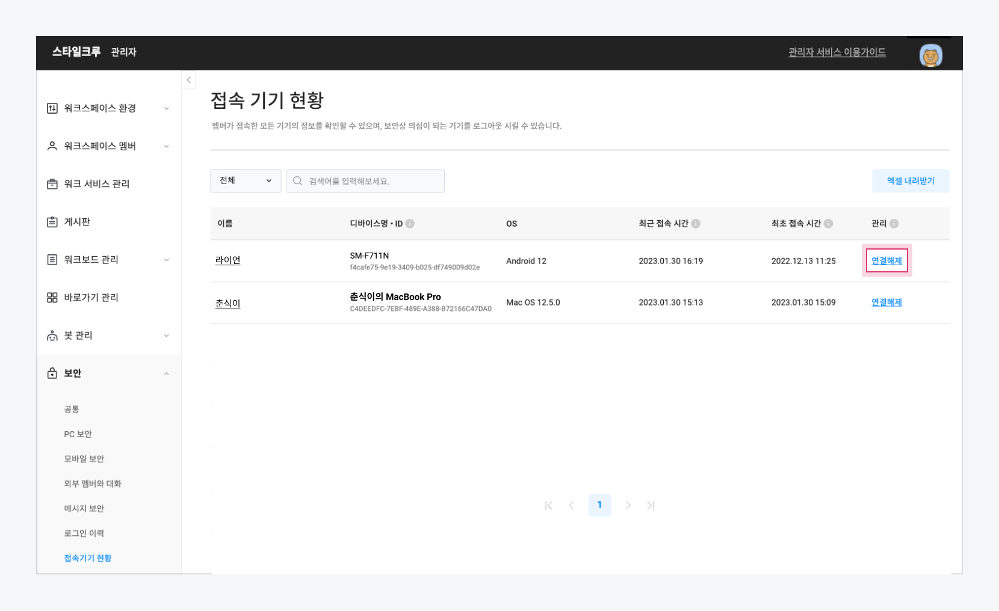Image resolution: width=999 pixels, height=611 pixels.
Task: Click the 엑셀 내려받기 button
Action: pos(910,181)
